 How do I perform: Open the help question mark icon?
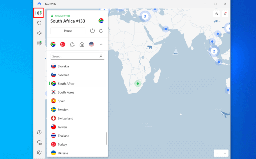(x=39, y=132)
